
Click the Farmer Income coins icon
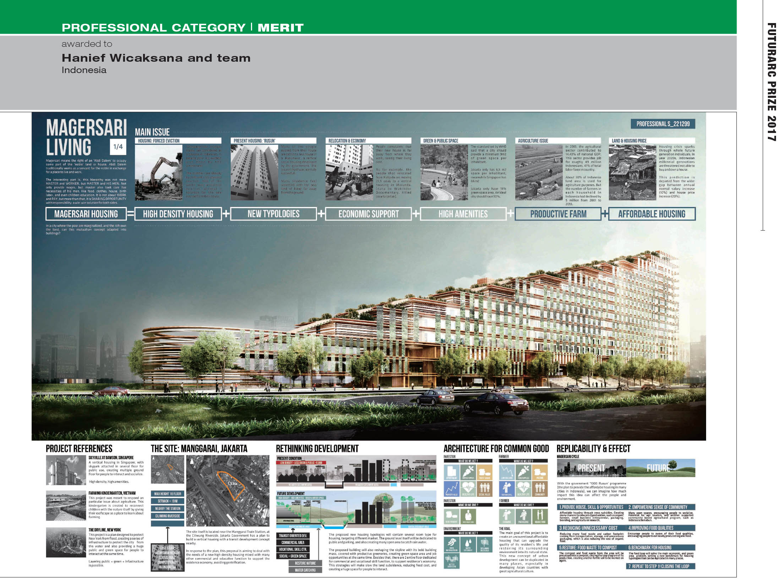tap(540, 472)
